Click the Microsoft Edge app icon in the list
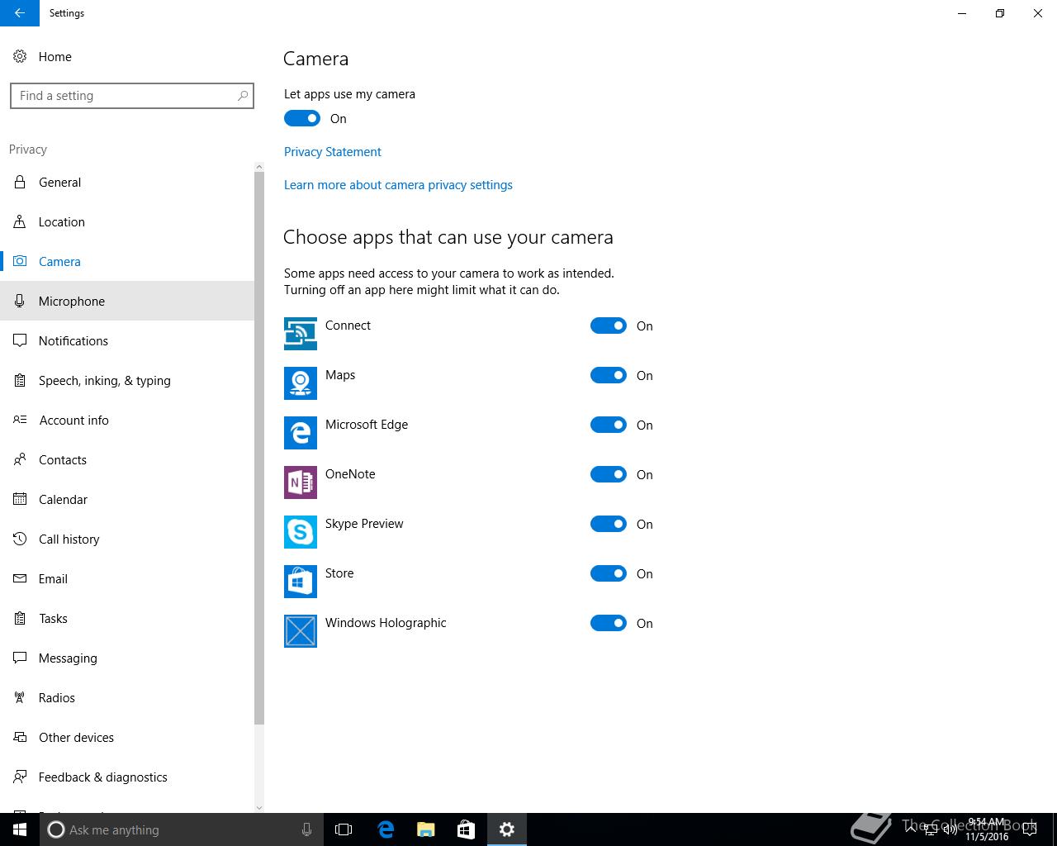The height and width of the screenshot is (846, 1057). pos(301,433)
